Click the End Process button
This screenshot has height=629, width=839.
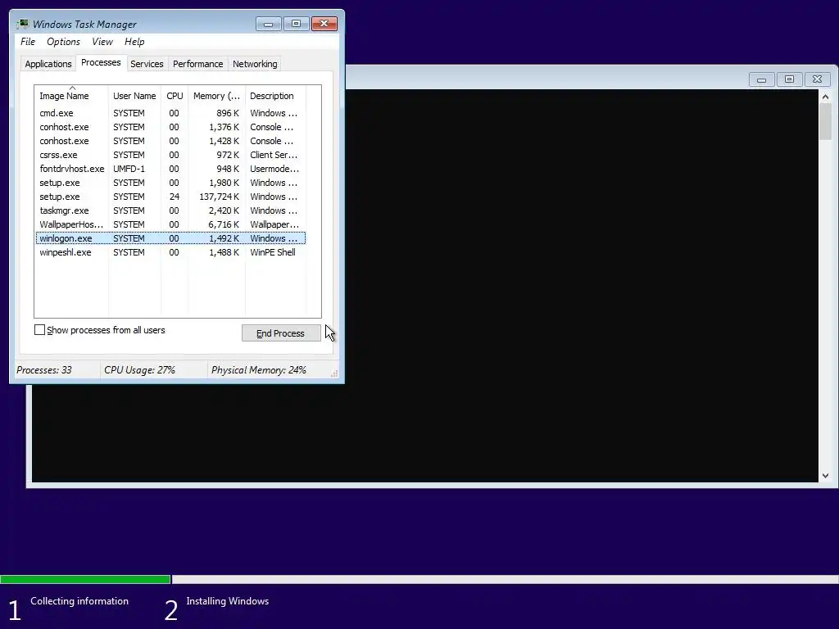click(281, 333)
